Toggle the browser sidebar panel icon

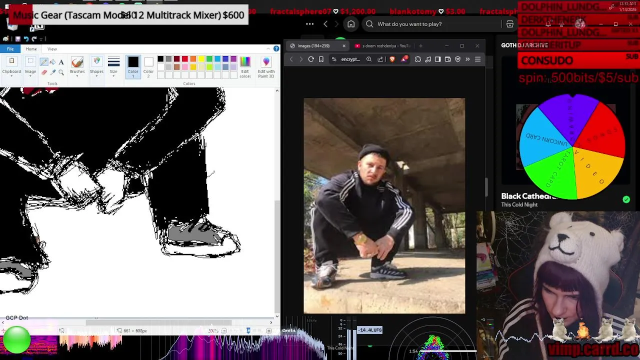point(438,59)
